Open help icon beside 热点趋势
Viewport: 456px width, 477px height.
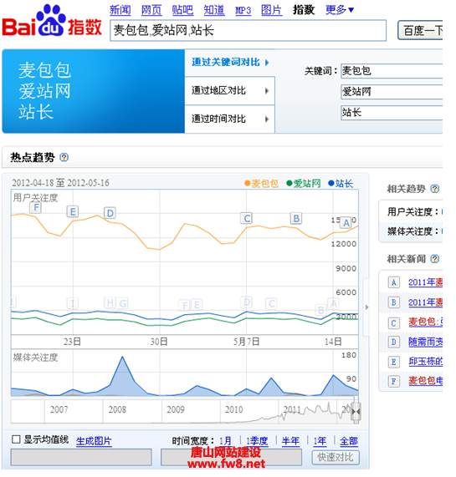[x=64, y=157]
